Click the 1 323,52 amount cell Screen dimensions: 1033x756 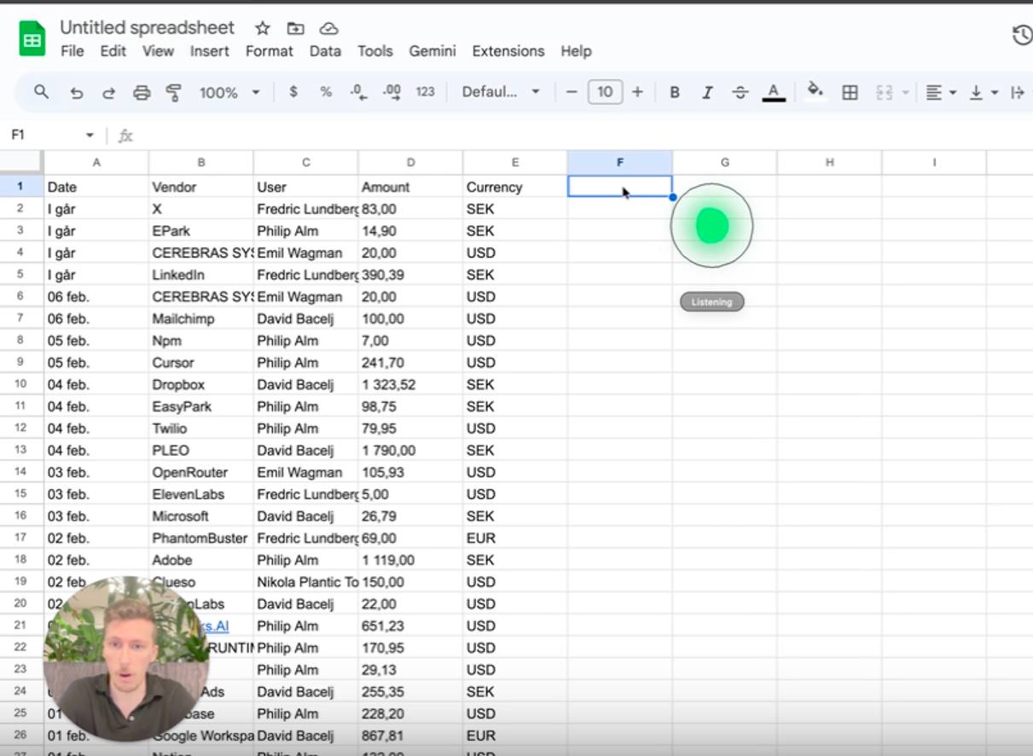click(x=410, y=385)
